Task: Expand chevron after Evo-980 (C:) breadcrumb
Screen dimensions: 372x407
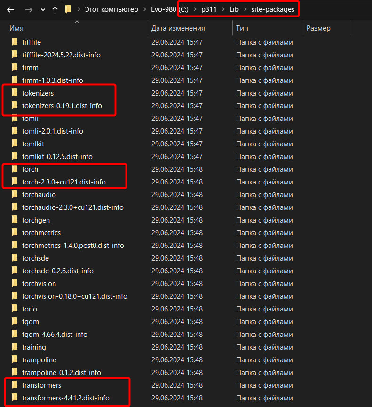Action: [195, 9]
